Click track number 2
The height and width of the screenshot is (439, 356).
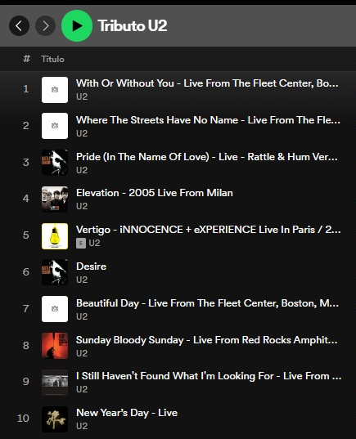click(26, 126)
